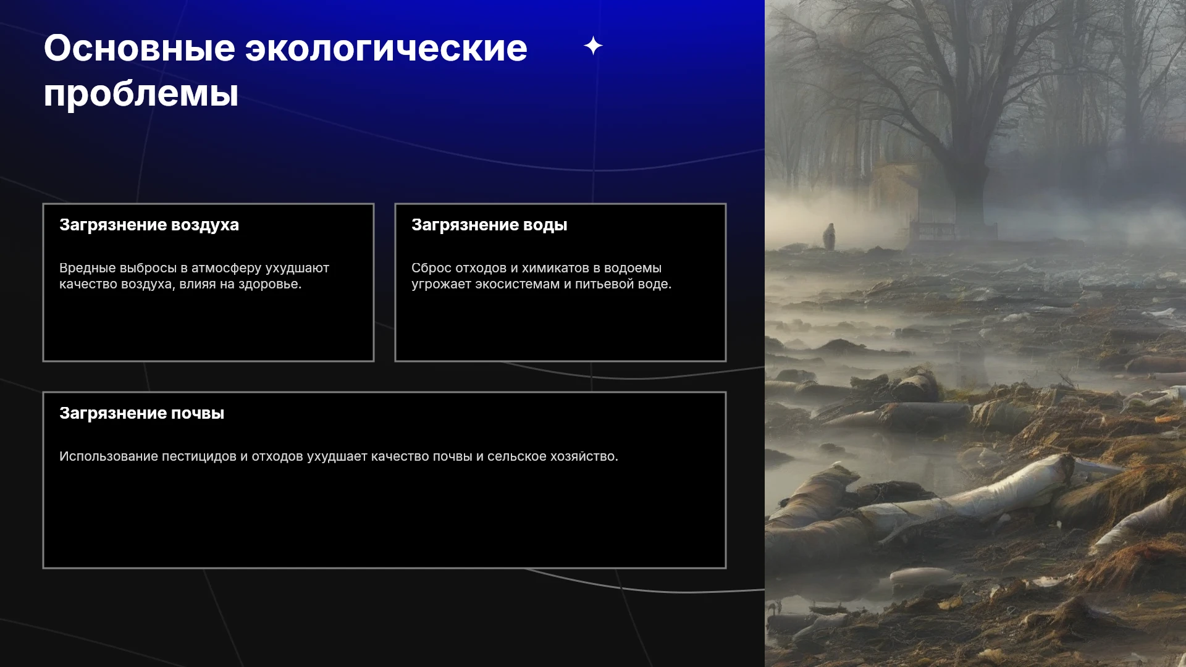Click empty area inside water pollution card
Image resolution: width=1186 pixels, height=667 pixels.
tap(560, 327)
